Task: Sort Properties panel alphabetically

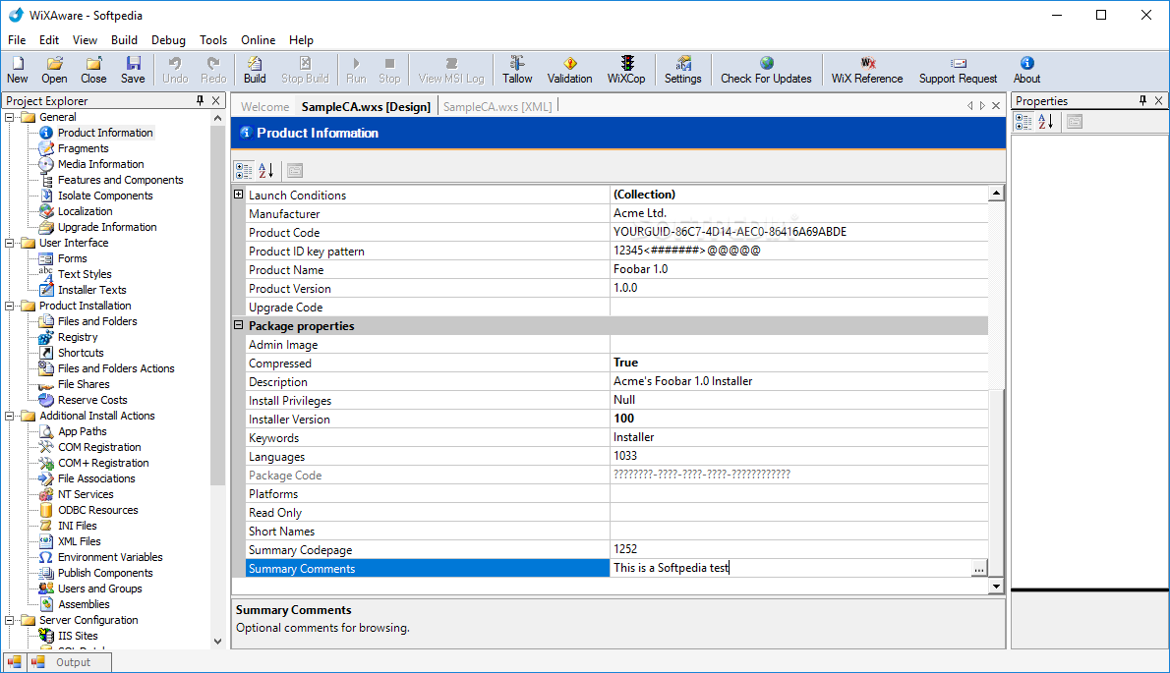Action: point(1046,122)
